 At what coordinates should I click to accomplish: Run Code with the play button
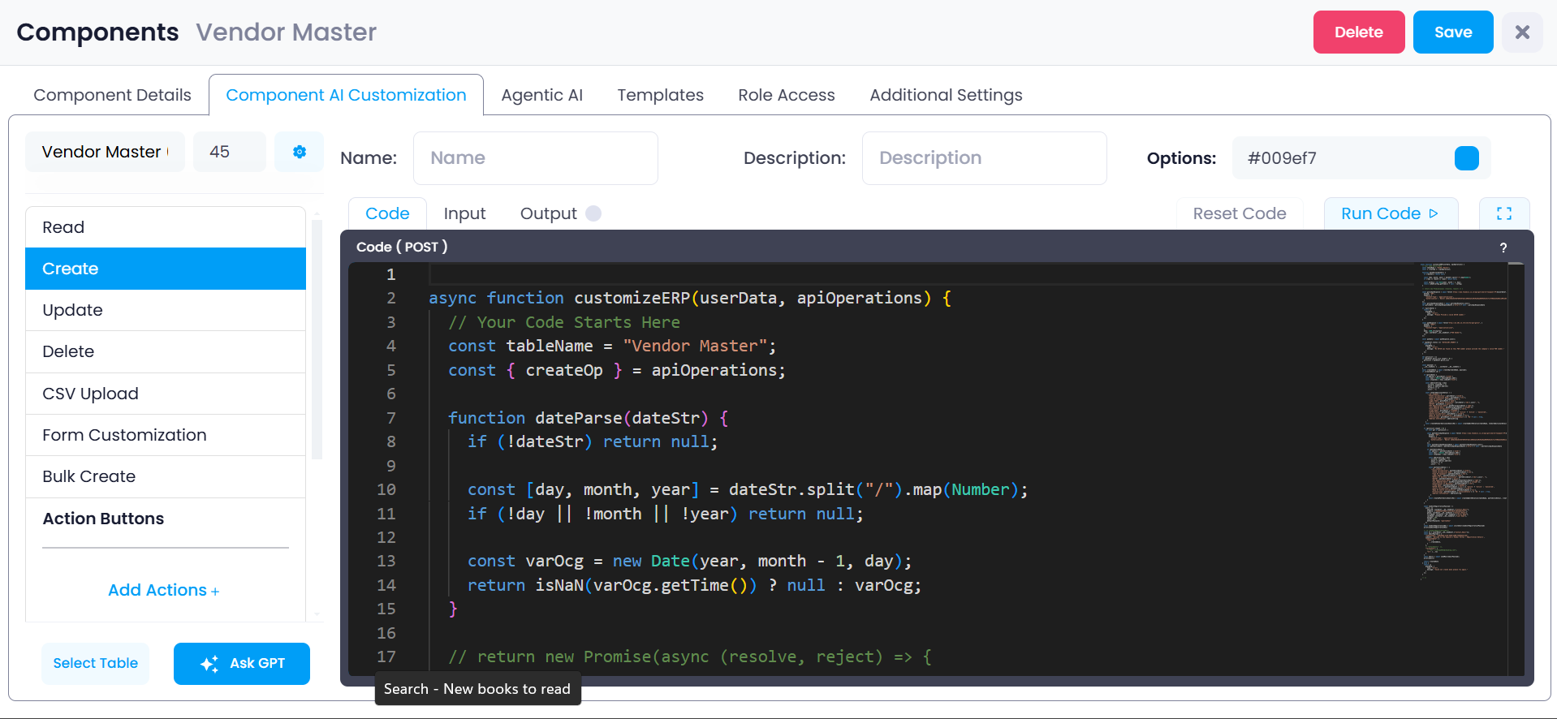point(1391,213)
